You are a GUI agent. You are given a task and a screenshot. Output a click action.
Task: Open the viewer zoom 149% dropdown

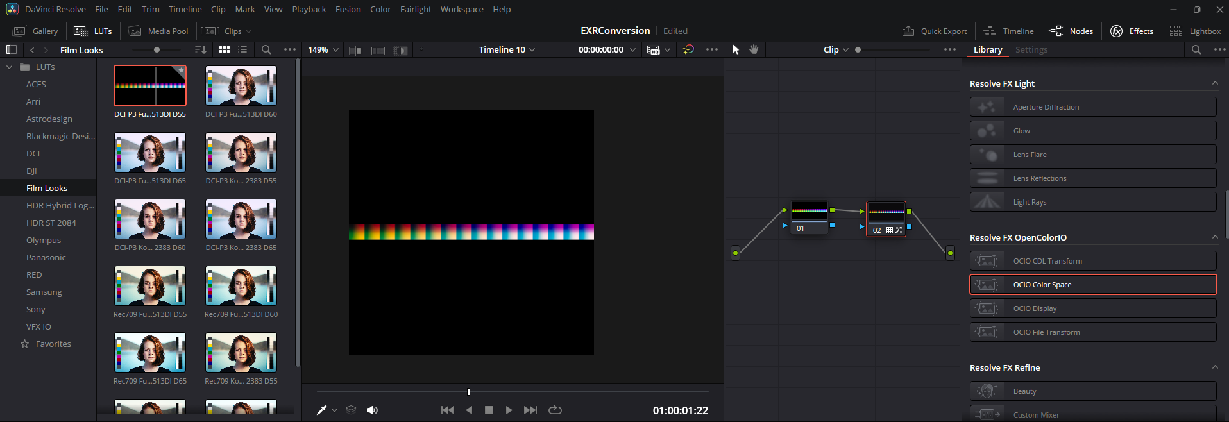point(323,49)
